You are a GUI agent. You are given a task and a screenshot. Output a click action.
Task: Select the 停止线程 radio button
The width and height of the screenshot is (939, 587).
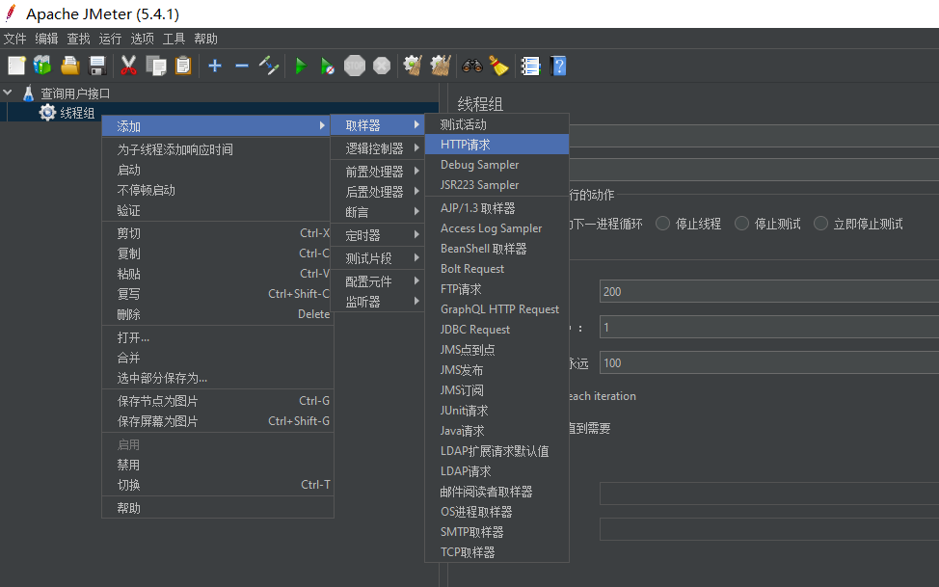tap(662, 224)
